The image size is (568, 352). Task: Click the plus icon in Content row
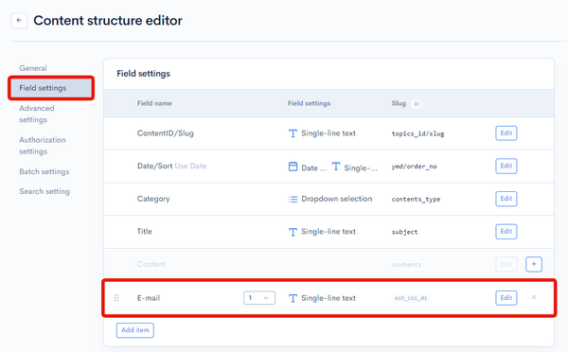[534, 264]
